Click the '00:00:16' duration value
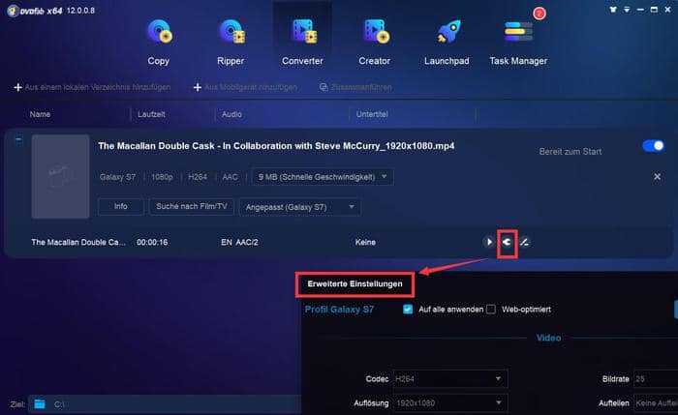This screenshot has width=678, height=415. pos(152,242)
